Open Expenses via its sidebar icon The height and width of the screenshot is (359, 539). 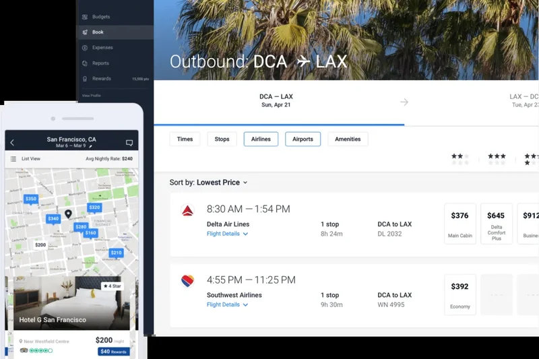(x=84, y=48)
